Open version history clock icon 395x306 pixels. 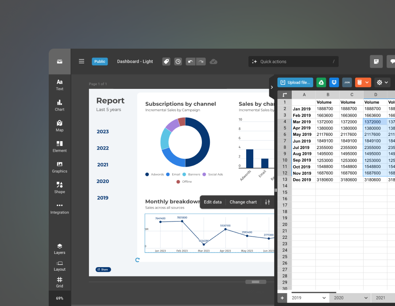[x=178, y=61]
